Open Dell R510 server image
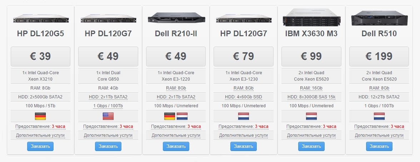420x162 pixels. coord(379,18)
